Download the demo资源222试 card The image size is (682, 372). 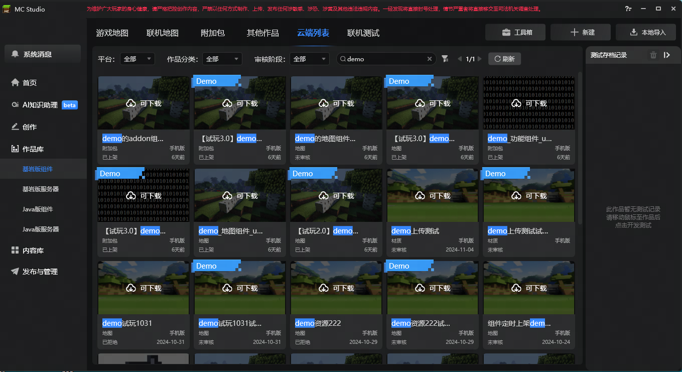(x=433, y=288)
